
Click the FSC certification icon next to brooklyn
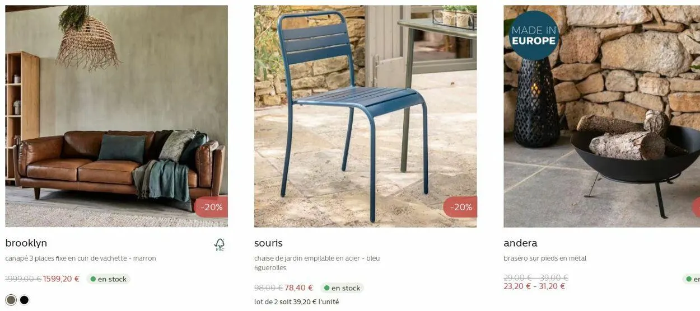pyautogui.click(x=220, y=244)
